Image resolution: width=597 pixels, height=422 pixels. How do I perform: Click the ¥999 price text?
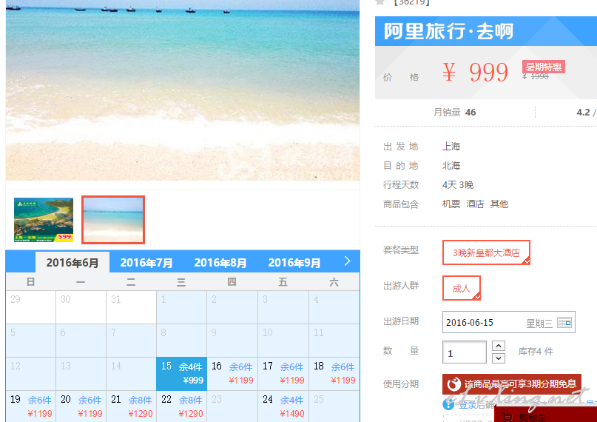(476, 72)
